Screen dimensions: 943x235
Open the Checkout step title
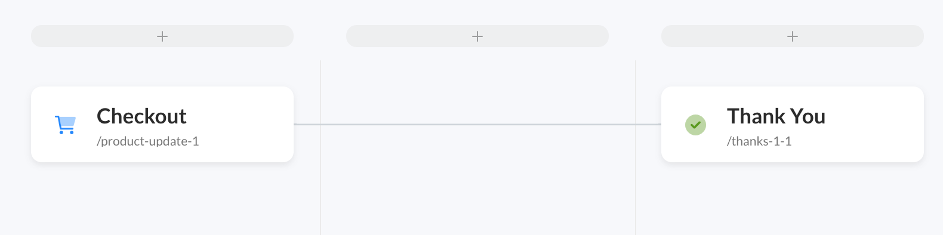pyautogui.click(x=141, y=116)
